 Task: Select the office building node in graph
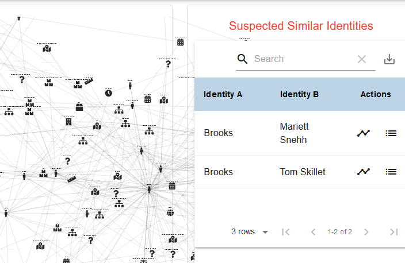click(68, 121)
